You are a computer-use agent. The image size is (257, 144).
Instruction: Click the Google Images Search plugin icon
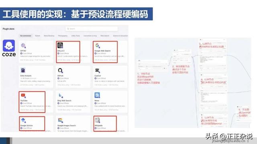point(60,120)
